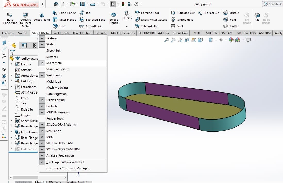Expand the Edge-Flange feature node
Image resolution: width=283 pixels, height=183 pixels.
11,132
